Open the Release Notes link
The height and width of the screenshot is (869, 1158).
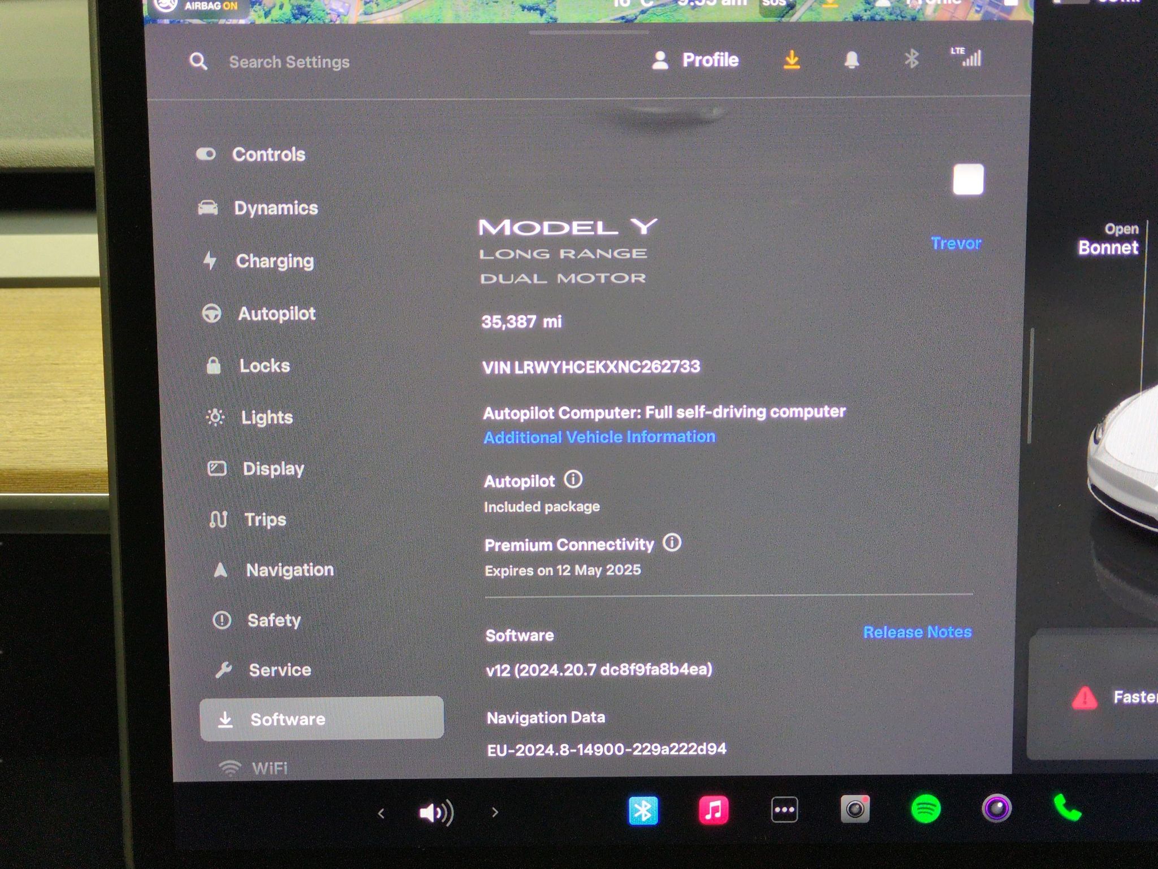point(917,632)
